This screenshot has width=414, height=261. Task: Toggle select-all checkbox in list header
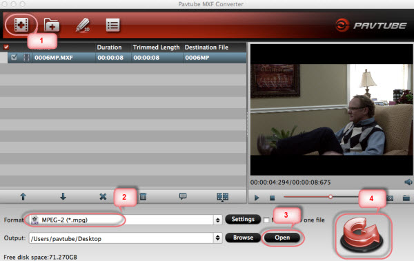(6, 48)
